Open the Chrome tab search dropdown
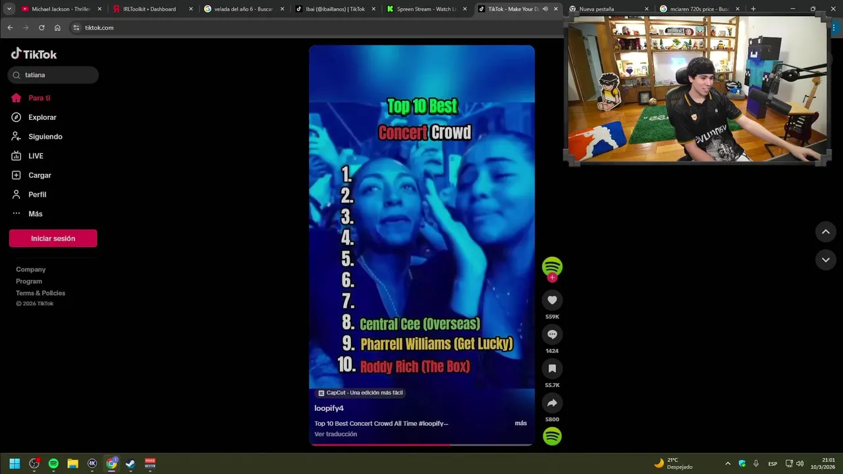This screenshot has width=843, height=474. point(9,9)
